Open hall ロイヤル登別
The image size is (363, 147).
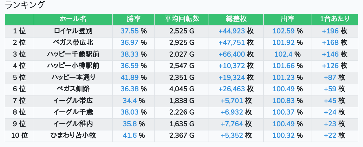pyautogui.click(x=73, y=31)
